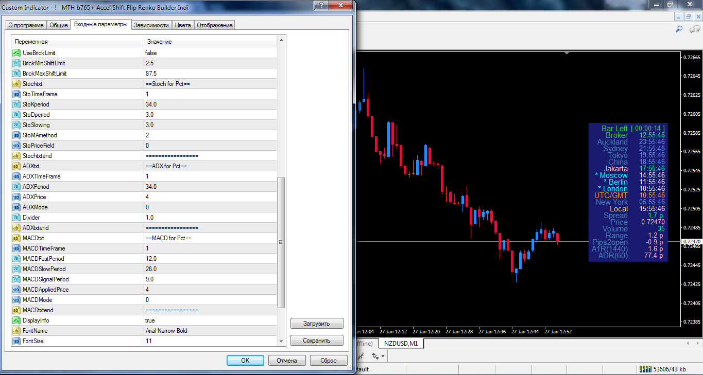Click the connection status bars icon
703x375 pixels.
pyautogui.click(x=645, y=369)
